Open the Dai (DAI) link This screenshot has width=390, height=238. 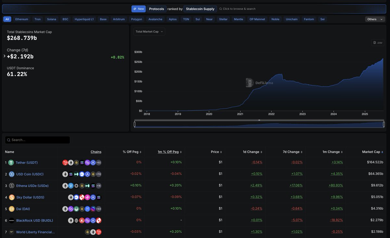tap(23, 209)
